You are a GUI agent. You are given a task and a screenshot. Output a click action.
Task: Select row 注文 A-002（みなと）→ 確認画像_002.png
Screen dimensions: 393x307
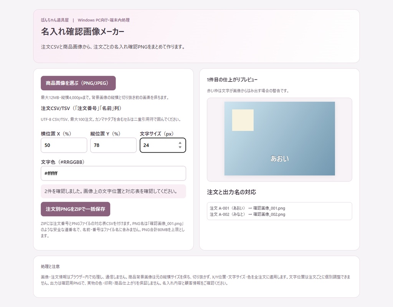248,214
